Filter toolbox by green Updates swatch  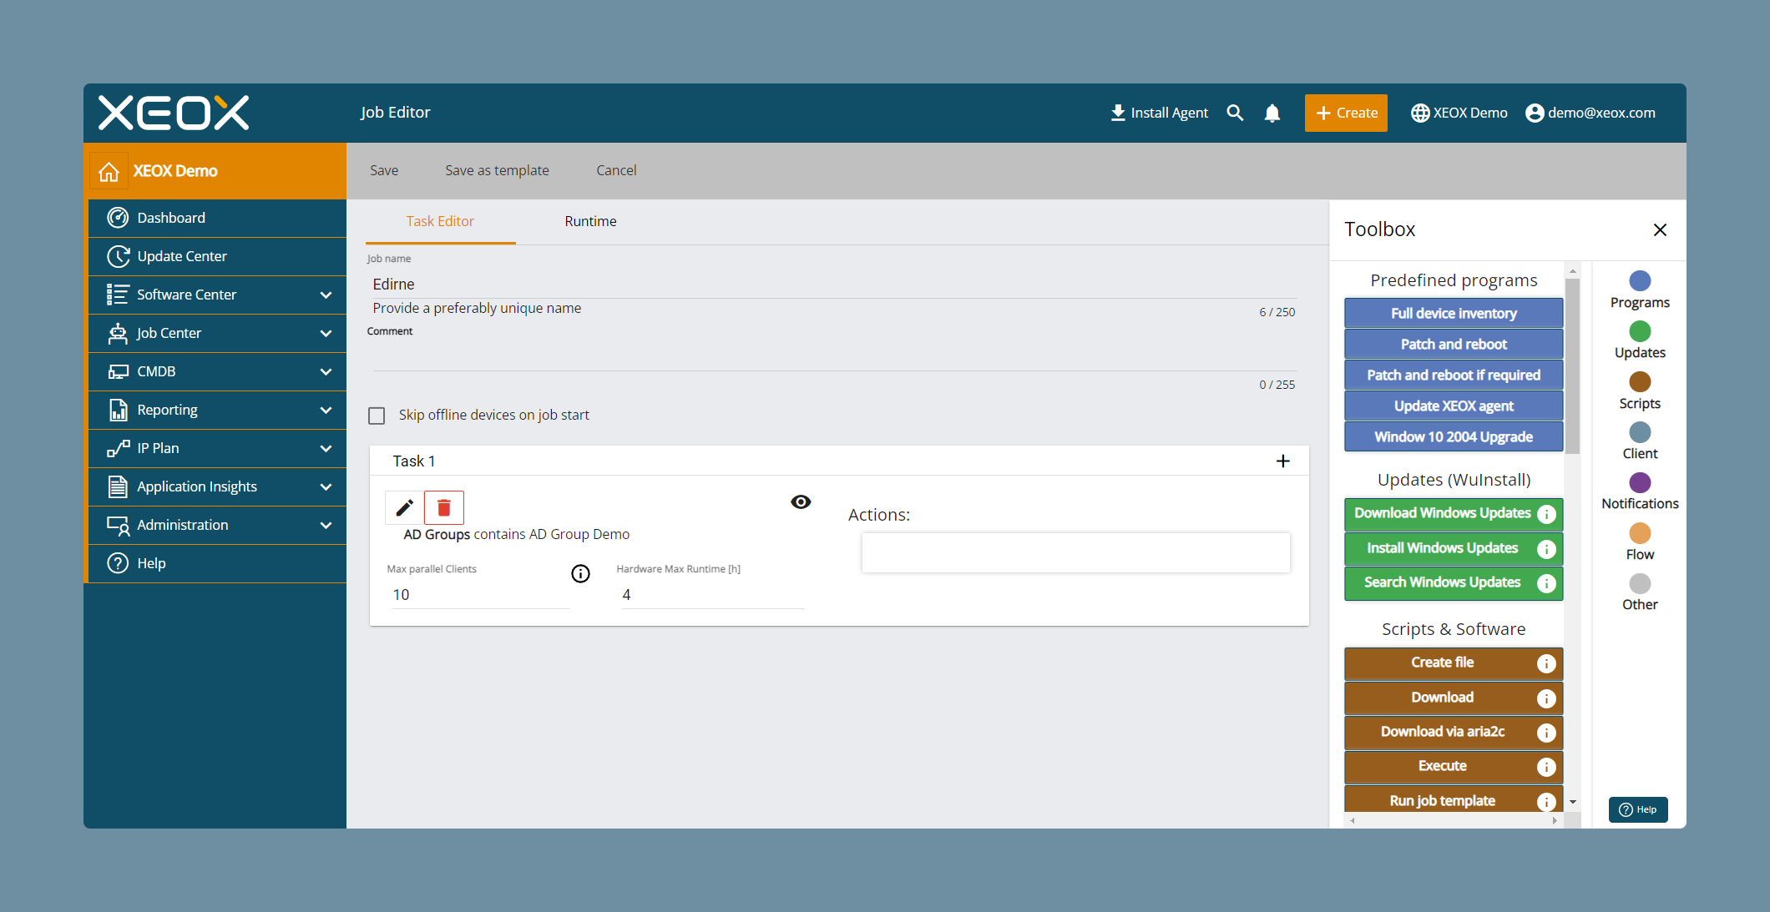(1640, 331)
